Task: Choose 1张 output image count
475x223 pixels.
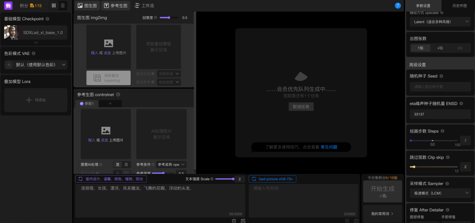Action: click(x=420, y=48)
